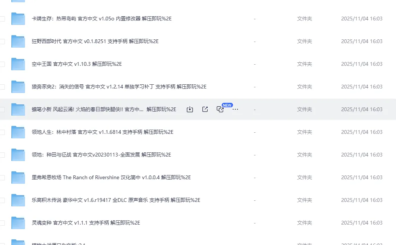Open folder icon for 蜡笔小新 风起云涌
This screenshot has height=245, width=396.
tap(18, 109)
